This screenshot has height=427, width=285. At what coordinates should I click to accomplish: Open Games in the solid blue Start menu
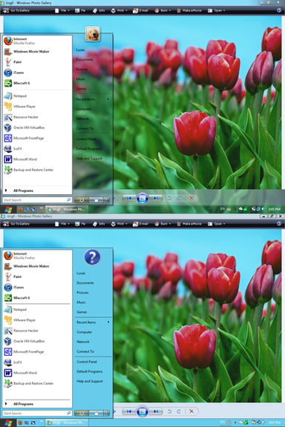93,312
